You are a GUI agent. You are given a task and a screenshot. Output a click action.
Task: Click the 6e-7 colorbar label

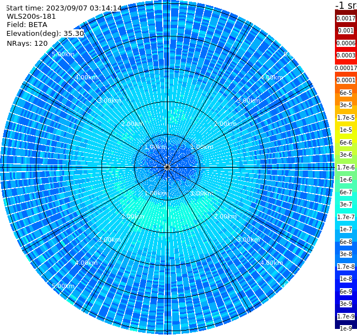point(346,192)
